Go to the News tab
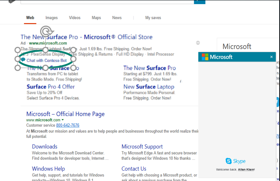The height and width of the screenshot is (181, 280). click(117, 18)
